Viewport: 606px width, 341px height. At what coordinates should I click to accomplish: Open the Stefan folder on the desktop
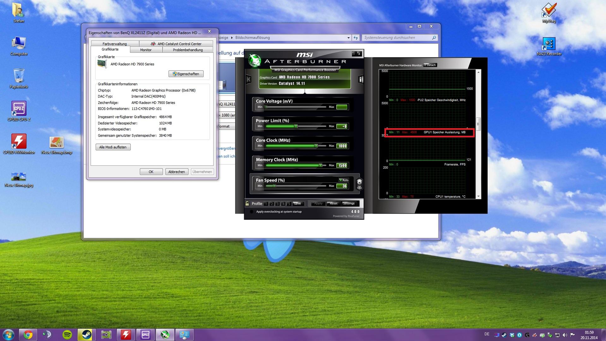(x=19, y=13)
